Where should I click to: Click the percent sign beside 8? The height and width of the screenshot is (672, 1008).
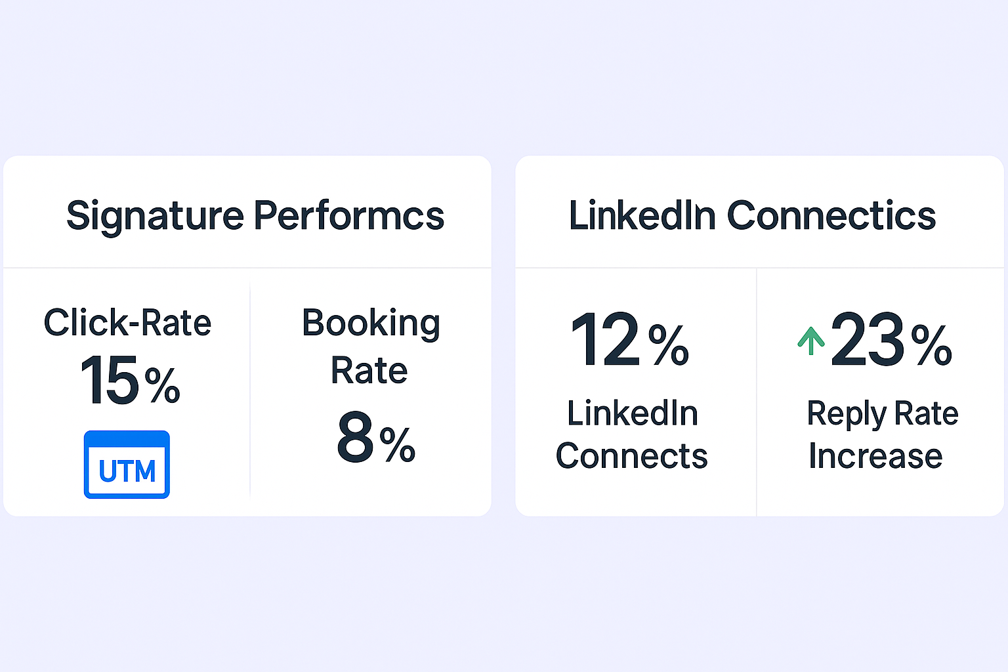pos(398,444)
